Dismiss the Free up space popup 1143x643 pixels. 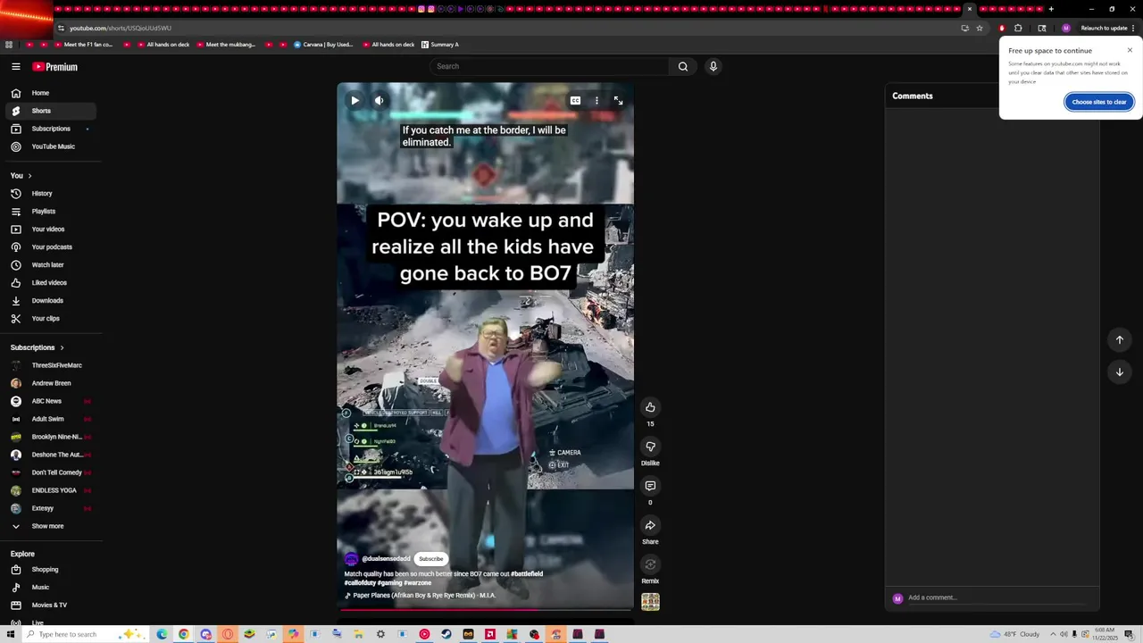(x=1130, y=50)
